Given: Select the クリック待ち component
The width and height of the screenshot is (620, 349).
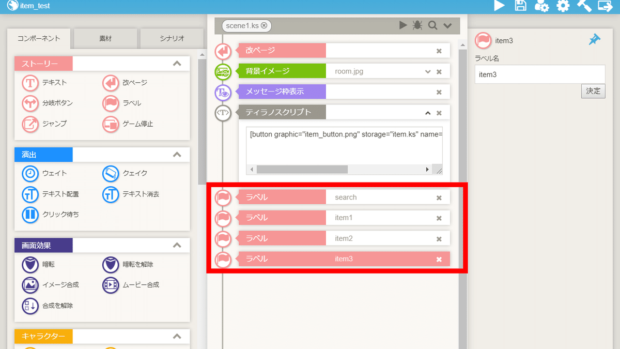Looking at the screenshot, I should click(x=51, y=215).
